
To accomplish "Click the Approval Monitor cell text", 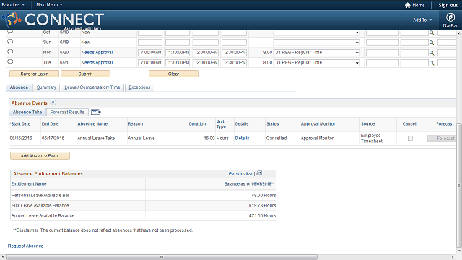I will 317,138.
